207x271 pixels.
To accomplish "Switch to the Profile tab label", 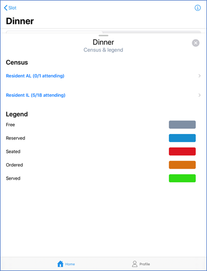I will [145, 264].
